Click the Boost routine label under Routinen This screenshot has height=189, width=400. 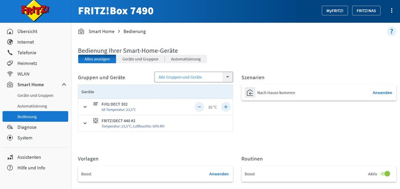249,174
